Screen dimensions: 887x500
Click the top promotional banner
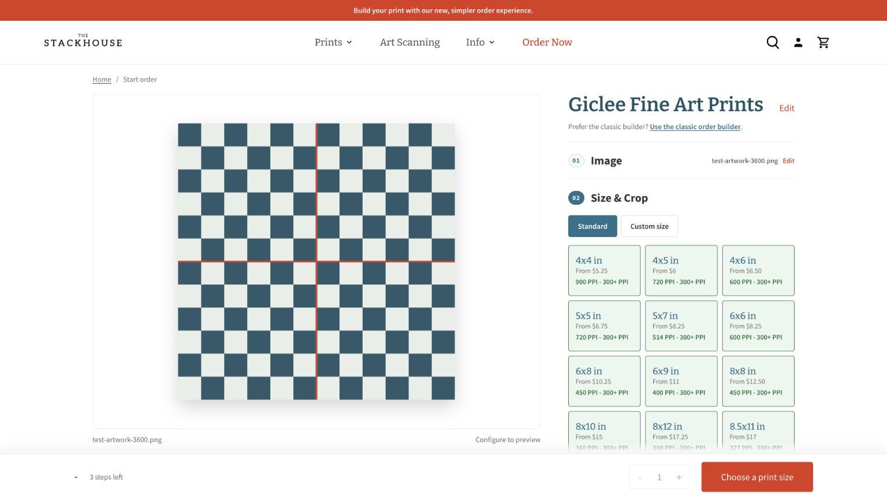(x=443, y=10)
